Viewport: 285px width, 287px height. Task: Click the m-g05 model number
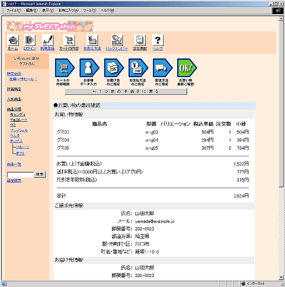click(152, 148)
